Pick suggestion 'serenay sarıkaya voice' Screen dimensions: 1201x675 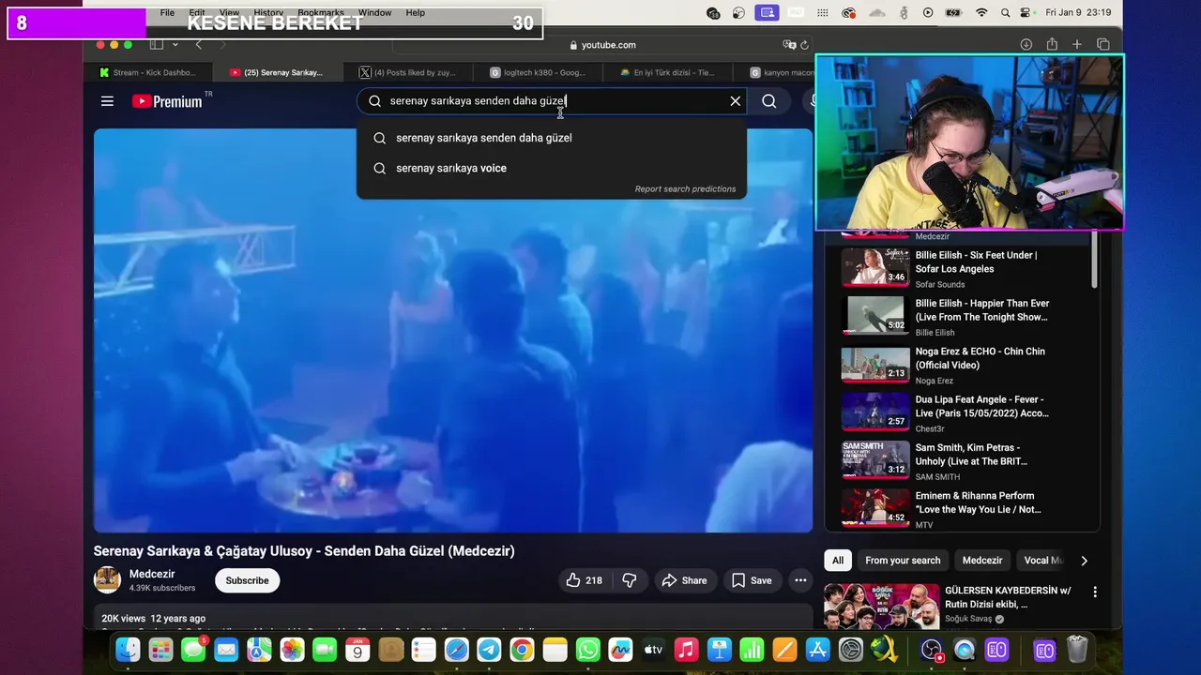tap(552, 168)
